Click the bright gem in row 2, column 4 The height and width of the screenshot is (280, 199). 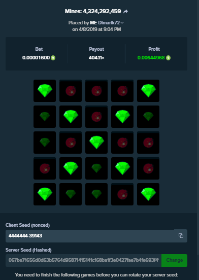[122, 117]
